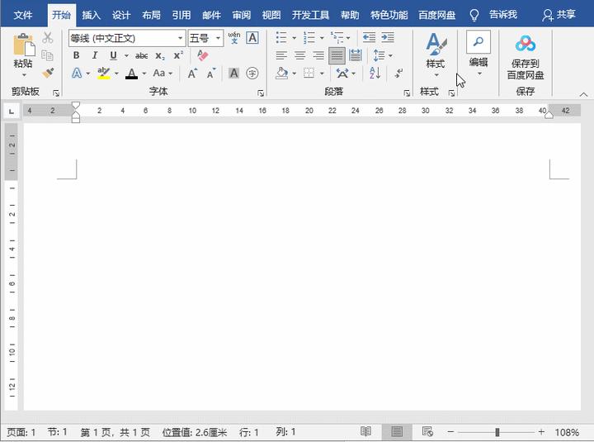
Task: Expand the underline style dropdown arrow
Action: tap(126, 56)
